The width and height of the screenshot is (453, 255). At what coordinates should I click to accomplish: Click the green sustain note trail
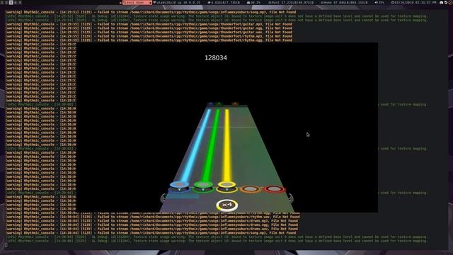pyautogui.click(x=212, y=145)
